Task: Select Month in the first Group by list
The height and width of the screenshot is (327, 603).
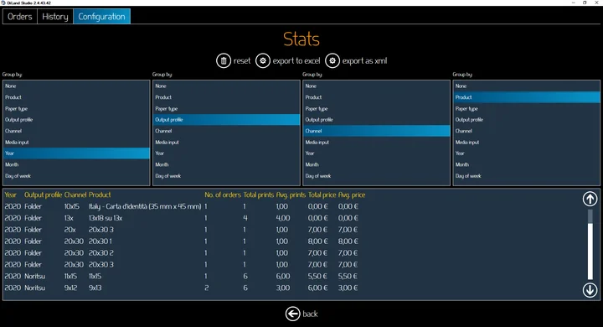Action: [x=76, y=164]
